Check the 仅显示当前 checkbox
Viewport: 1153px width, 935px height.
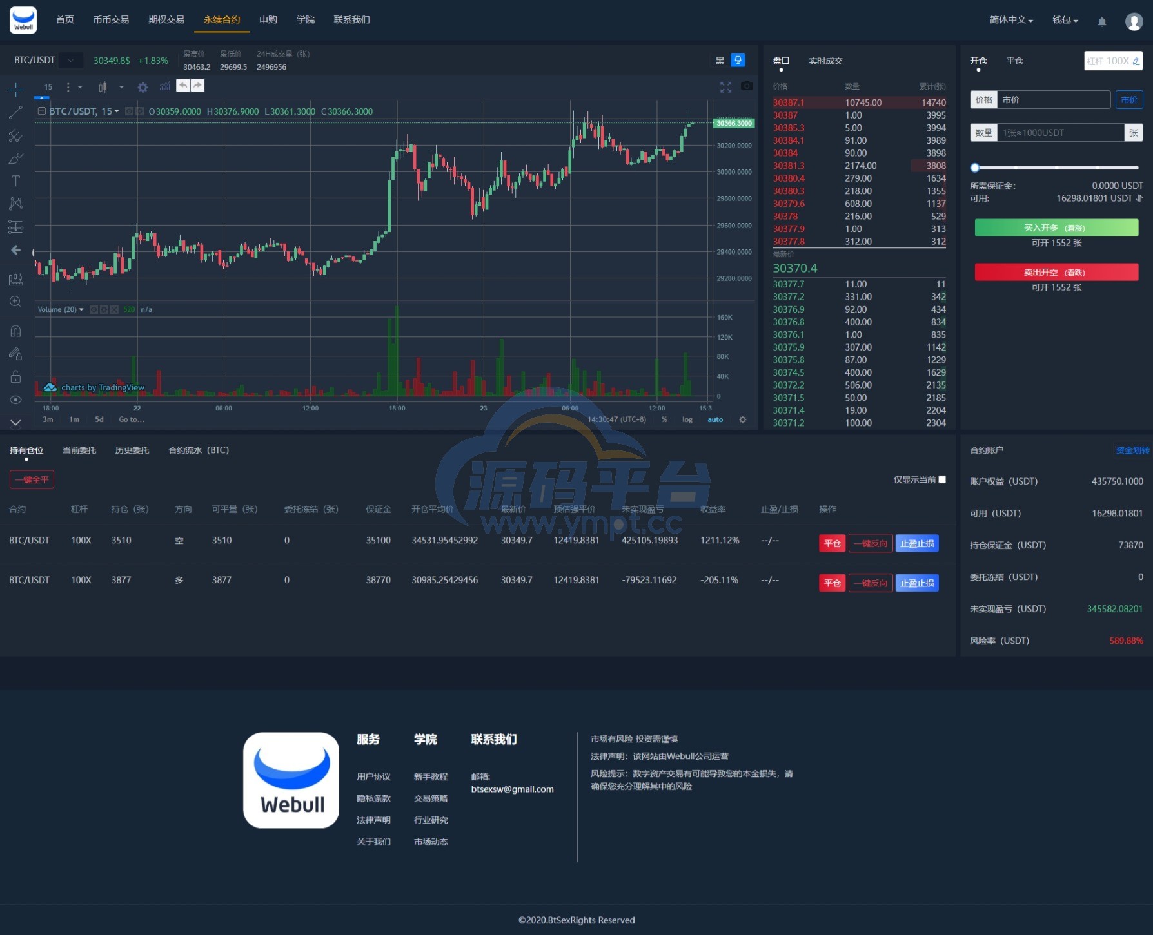[x=942, y=479]
